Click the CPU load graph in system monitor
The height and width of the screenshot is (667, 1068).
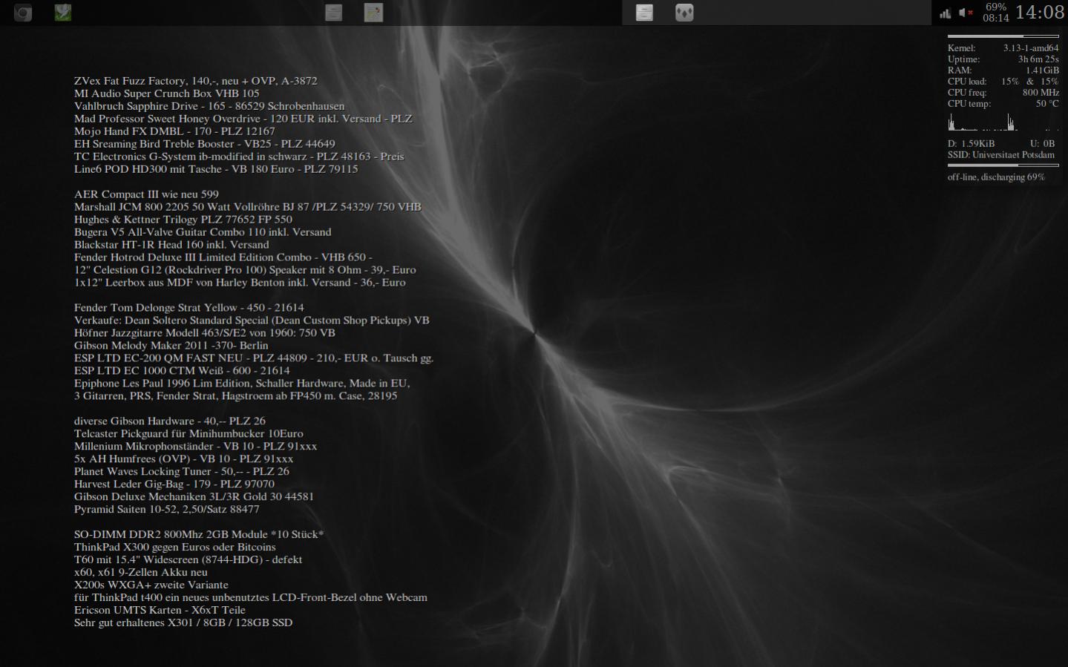1003,122
